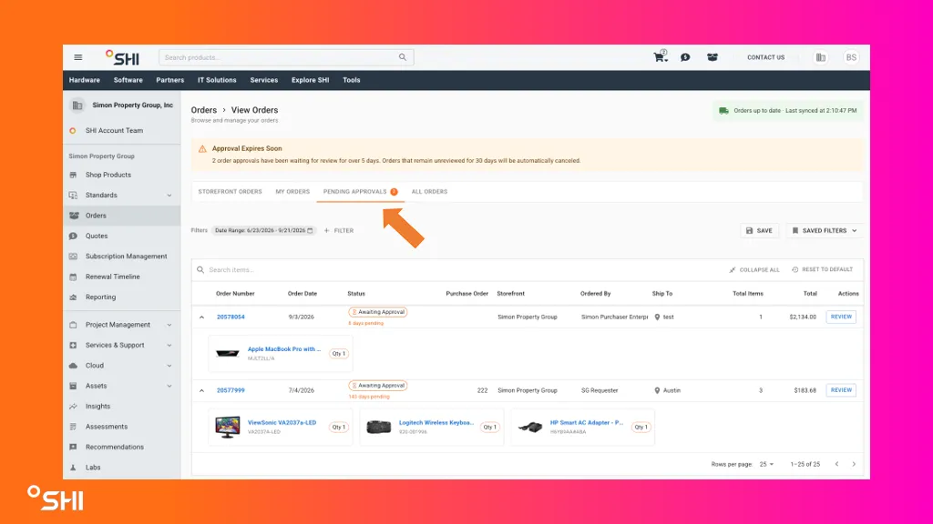Viewport: 933px width, 524px height.
Task: Add a new filter with Filter button
Action: (339, 230)
